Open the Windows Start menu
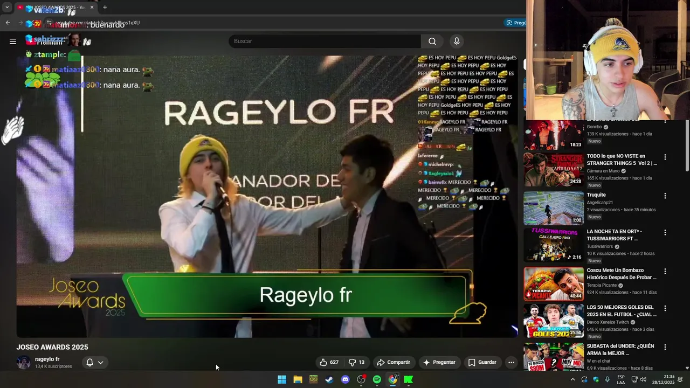The height and width of the screenshot is (388, 690). point(282,379)
